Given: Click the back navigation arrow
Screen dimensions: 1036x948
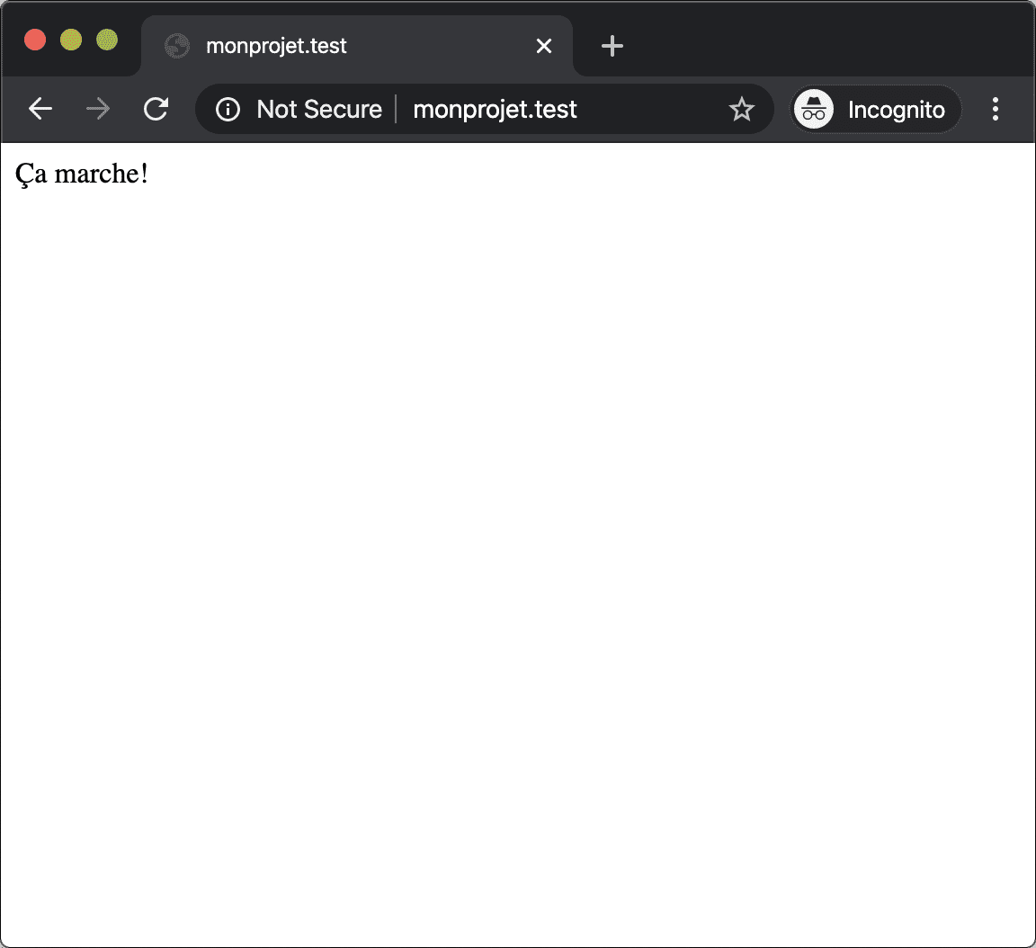Looking at the screenshot, I should click(x=40, y=109).
